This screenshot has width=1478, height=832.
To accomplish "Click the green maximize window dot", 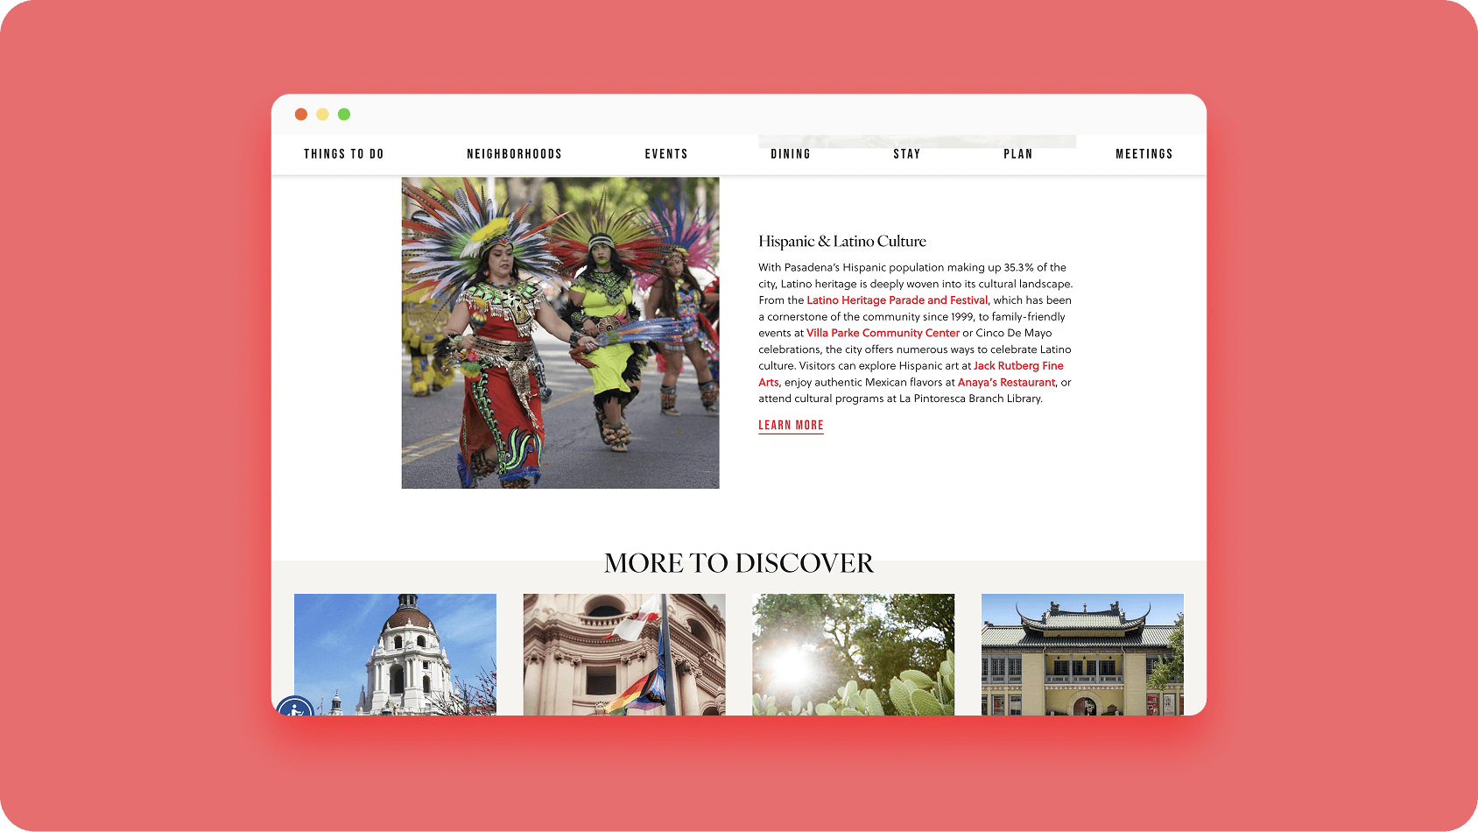I will tap(344, 115).
